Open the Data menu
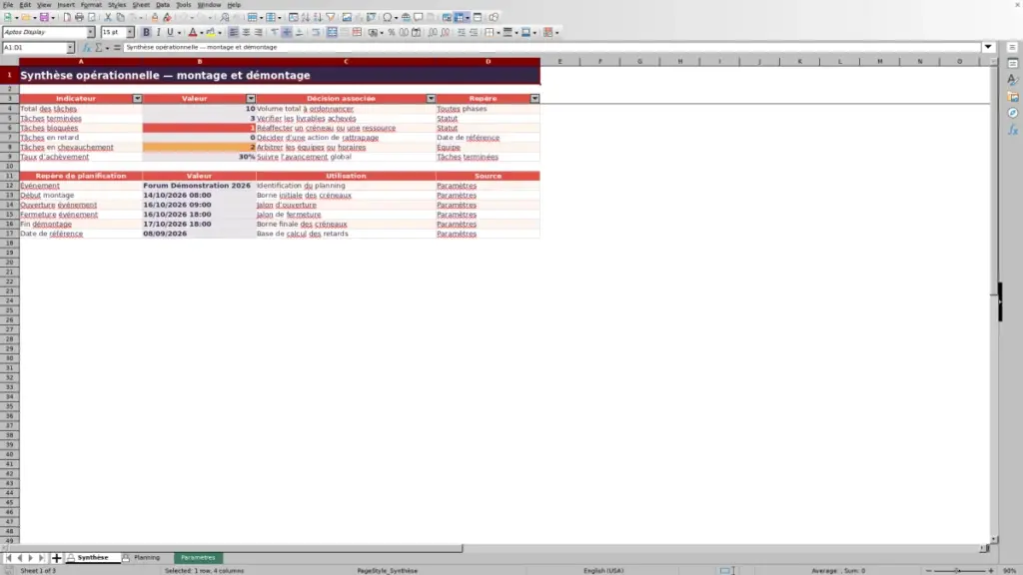 [x=163, y=5]
